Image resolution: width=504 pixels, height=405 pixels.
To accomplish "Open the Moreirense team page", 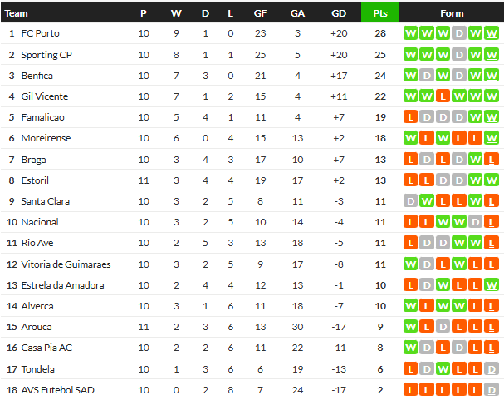I will coord(44,138).
